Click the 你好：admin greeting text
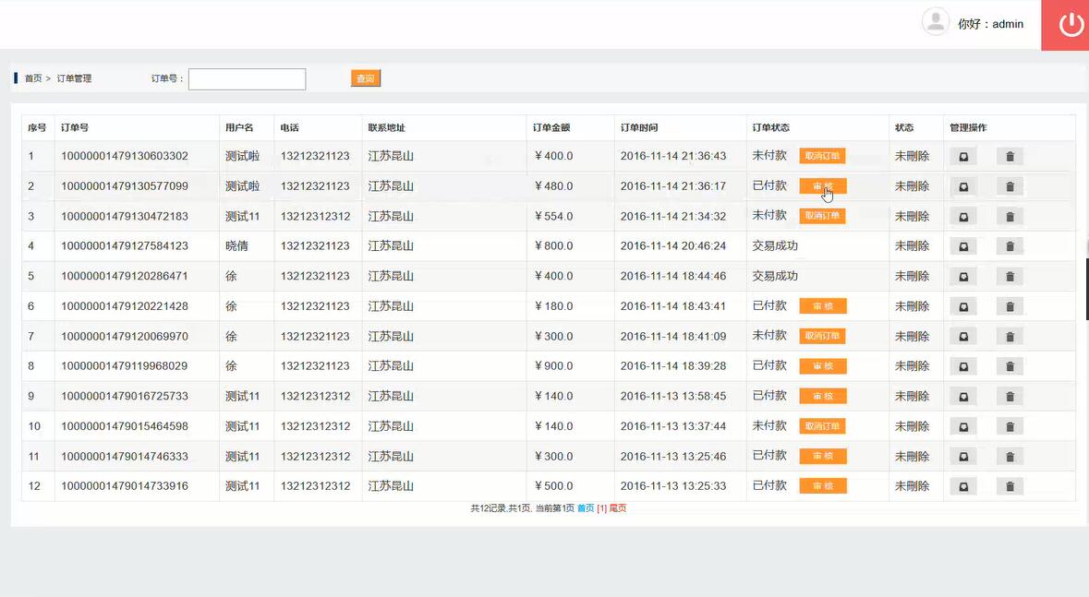 990,24
